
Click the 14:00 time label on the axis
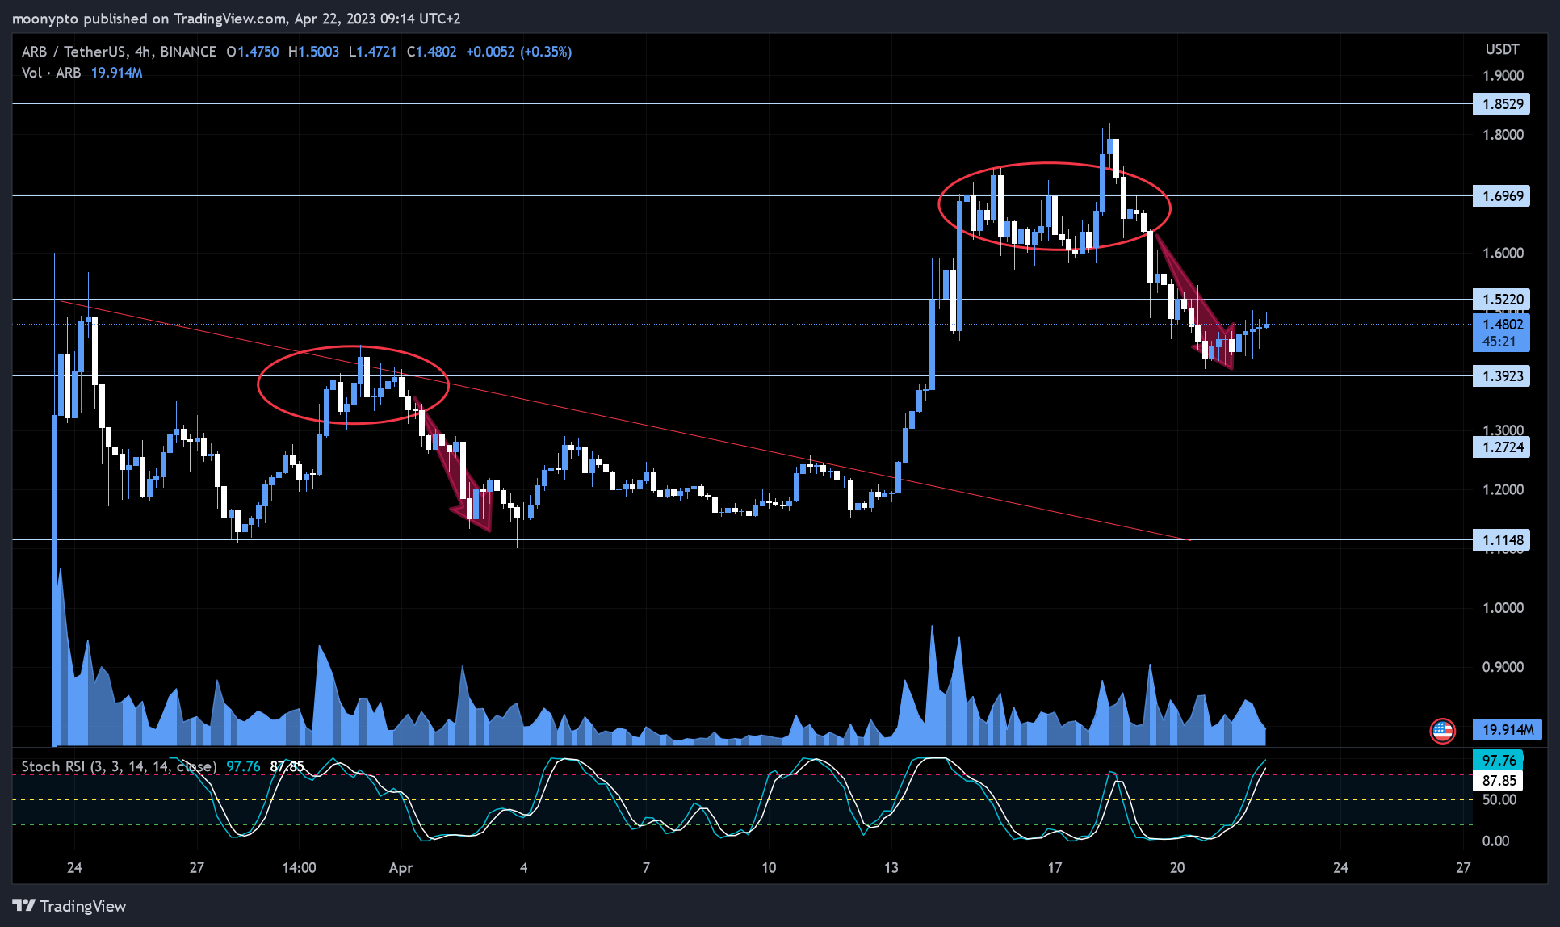tap(299, 868)
